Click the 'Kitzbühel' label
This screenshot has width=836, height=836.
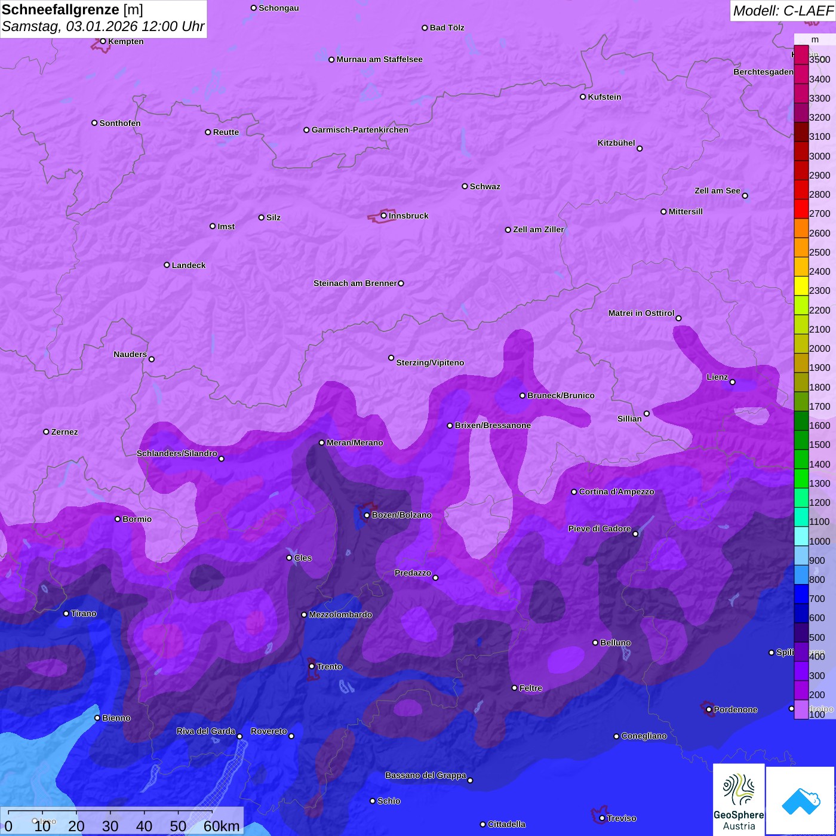pos(616,143)
